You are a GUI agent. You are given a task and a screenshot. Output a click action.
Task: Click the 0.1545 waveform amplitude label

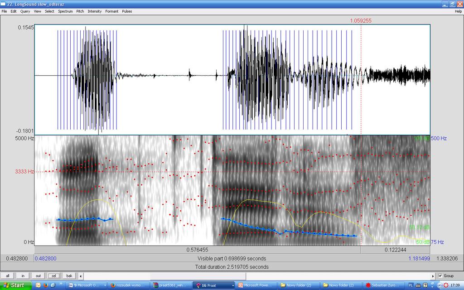tap(26, 28)
